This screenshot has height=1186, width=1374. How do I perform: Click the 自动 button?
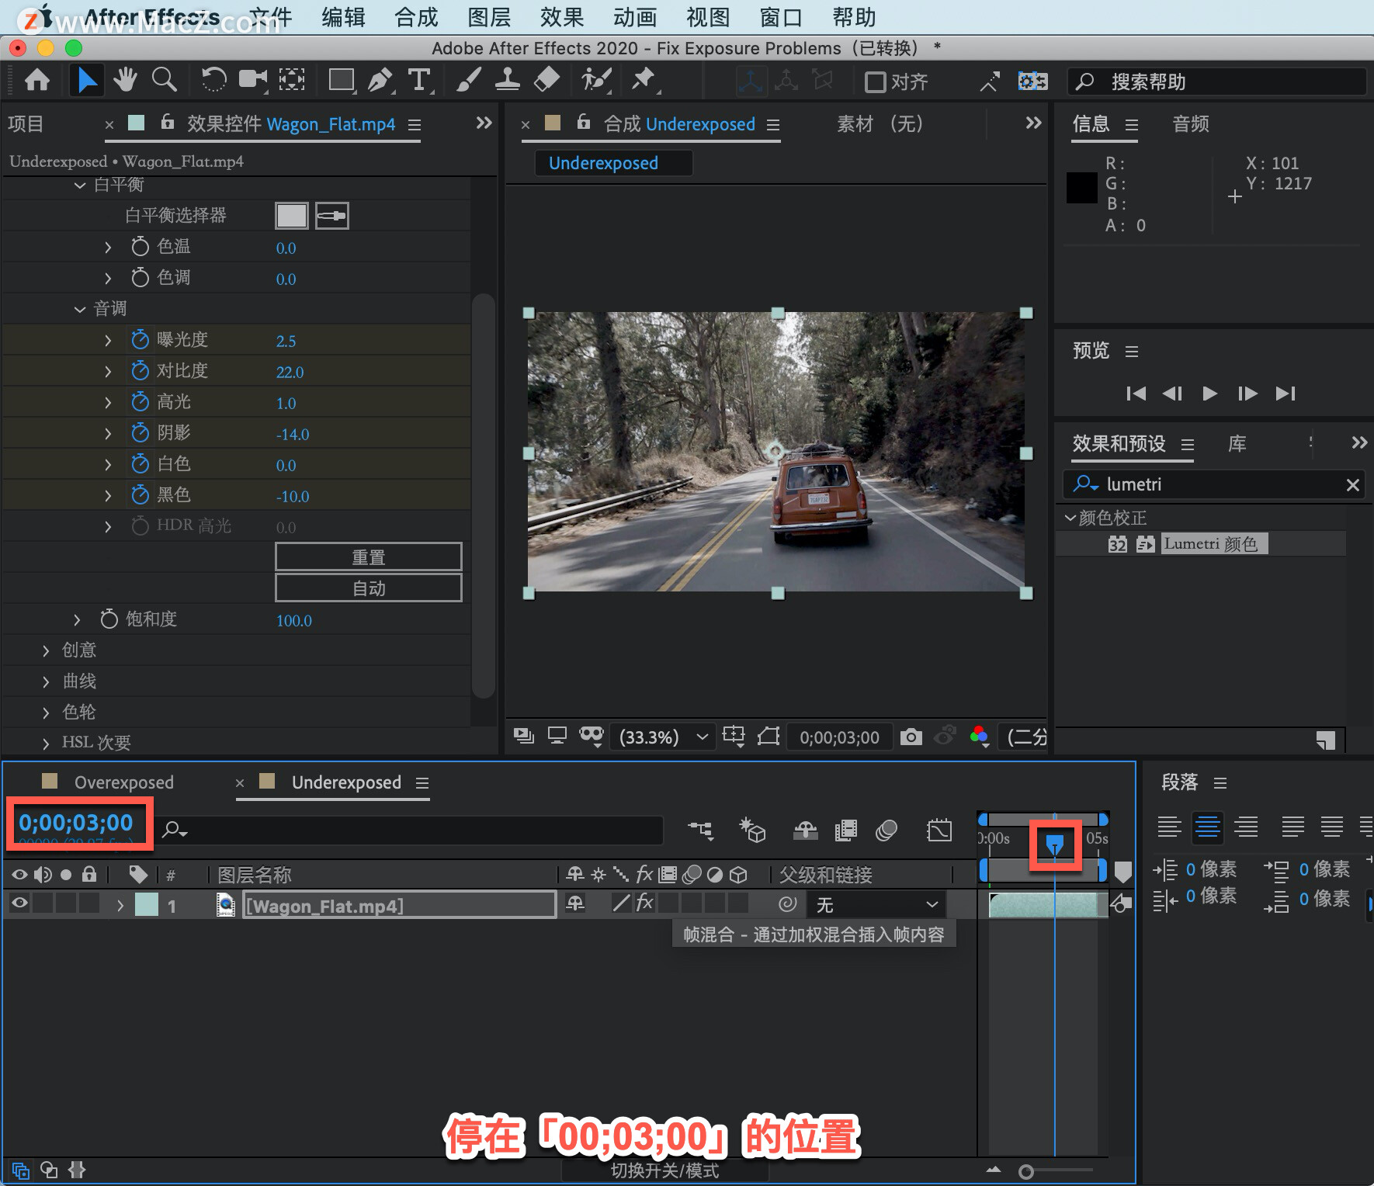[369, 588]
